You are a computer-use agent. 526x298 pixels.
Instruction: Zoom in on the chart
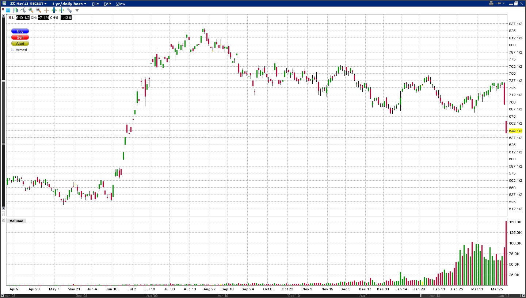coord(31,10)
